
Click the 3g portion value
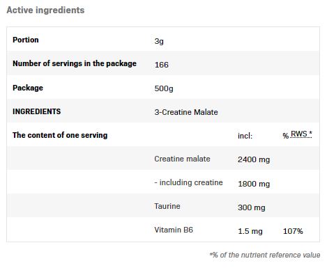(159, 41)
